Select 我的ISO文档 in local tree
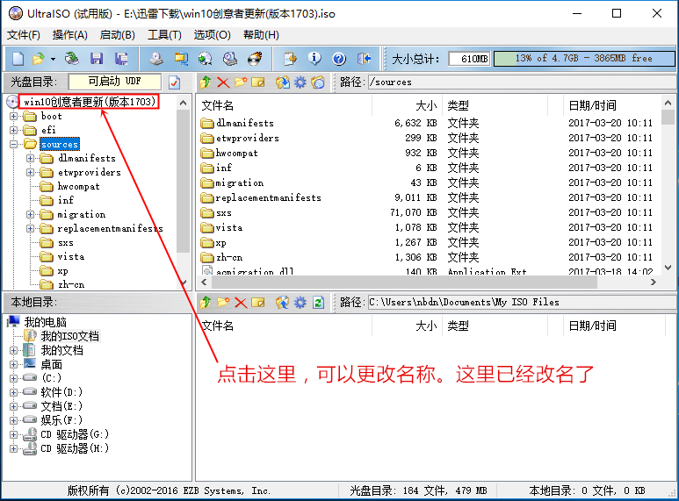Image resolution: width=679 pixels, height=501 pixels. (69, 336)
